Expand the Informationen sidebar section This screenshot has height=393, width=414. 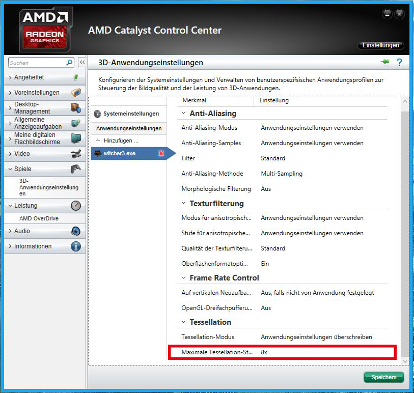coord(10,246)
